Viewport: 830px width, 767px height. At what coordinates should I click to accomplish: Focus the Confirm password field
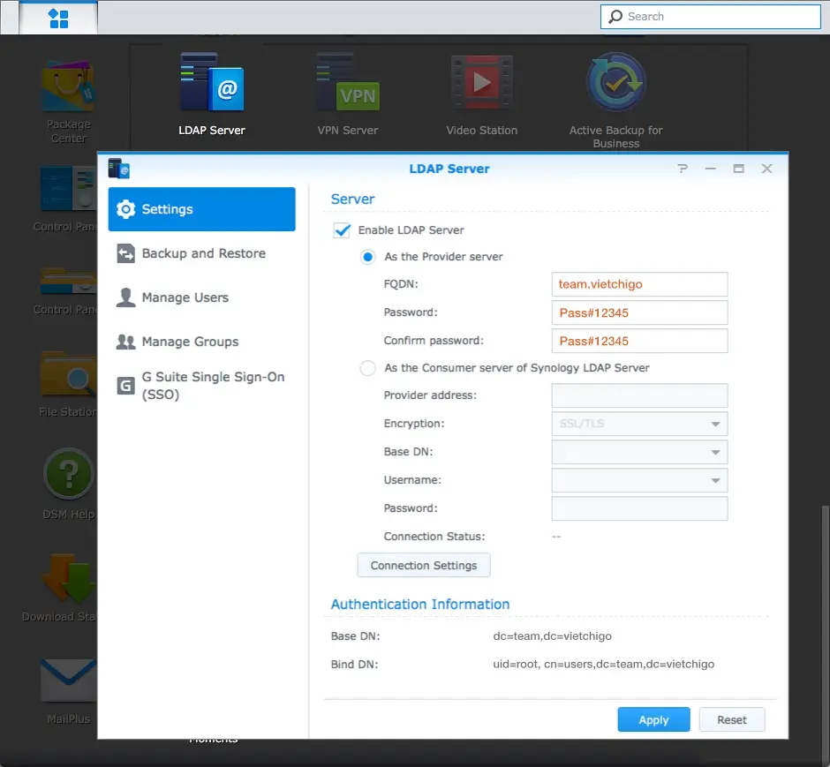(639, 341)
